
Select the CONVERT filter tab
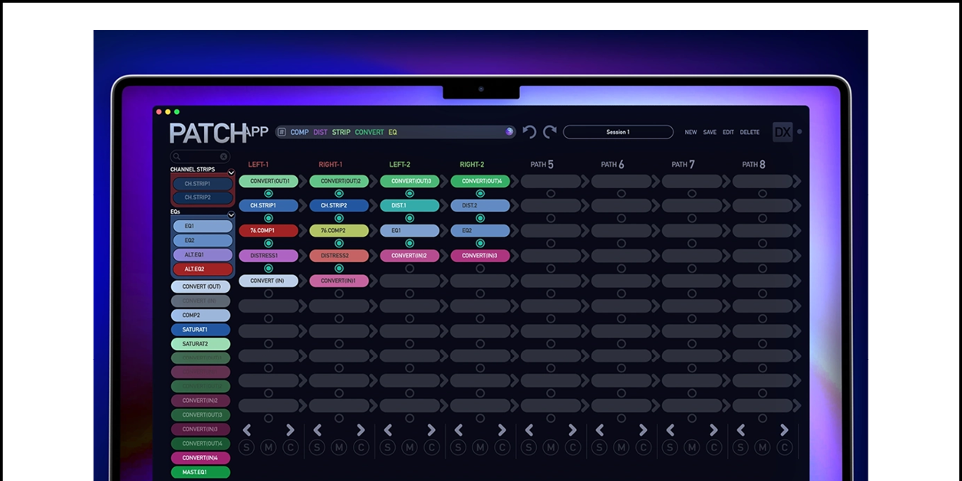(369, 133)
